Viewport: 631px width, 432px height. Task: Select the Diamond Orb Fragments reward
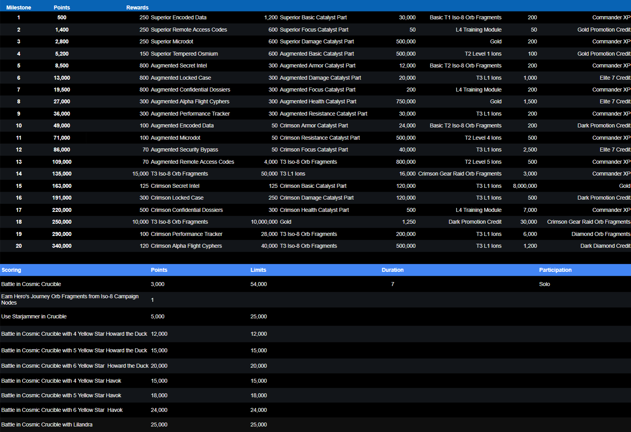[x=601, y=234]
